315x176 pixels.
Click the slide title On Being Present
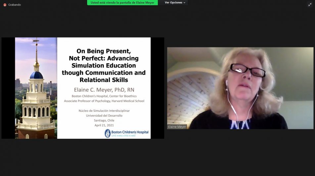[104, 51]
